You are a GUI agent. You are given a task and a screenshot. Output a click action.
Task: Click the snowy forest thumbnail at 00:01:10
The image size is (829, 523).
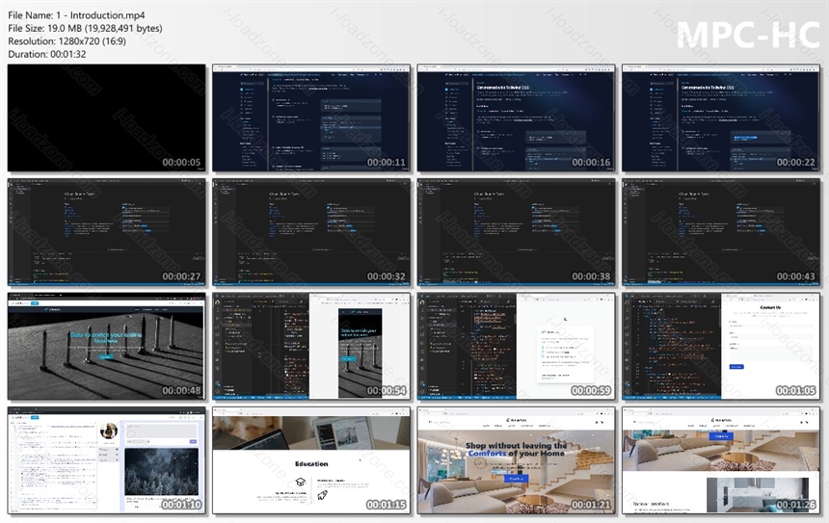[x=106, y=460]
